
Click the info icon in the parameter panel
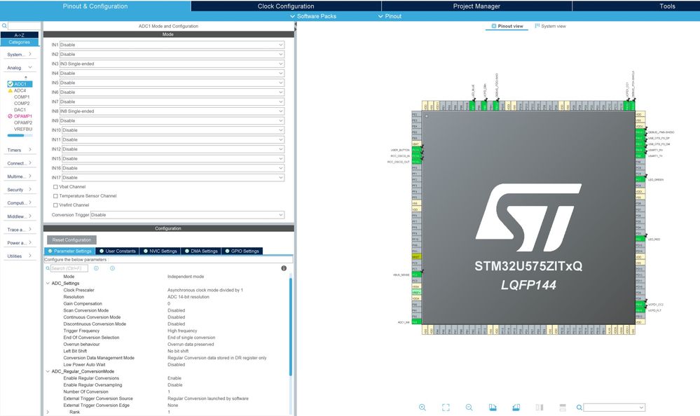click(x=284, y=268)
